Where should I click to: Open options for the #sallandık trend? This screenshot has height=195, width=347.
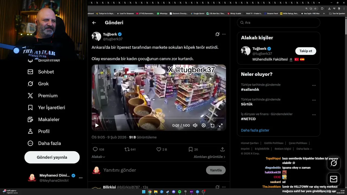[x=314, y=85]
